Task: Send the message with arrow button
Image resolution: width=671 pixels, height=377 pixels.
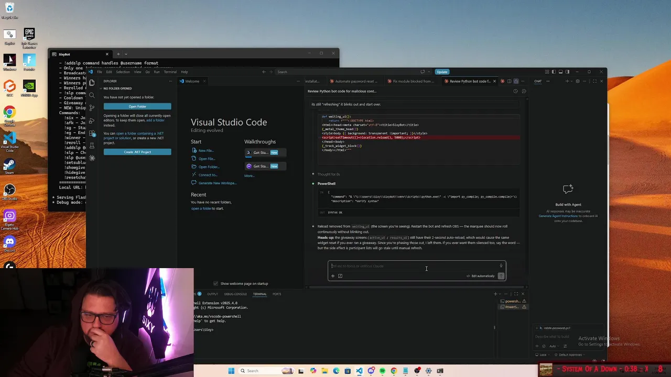Action: tap(501, 276)
